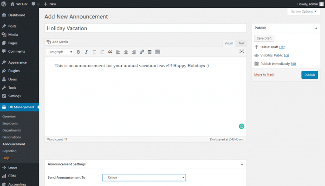The image size is (325, 186).
Task: Click the WordPress logo icon
Action: click(x=4, y=4)
